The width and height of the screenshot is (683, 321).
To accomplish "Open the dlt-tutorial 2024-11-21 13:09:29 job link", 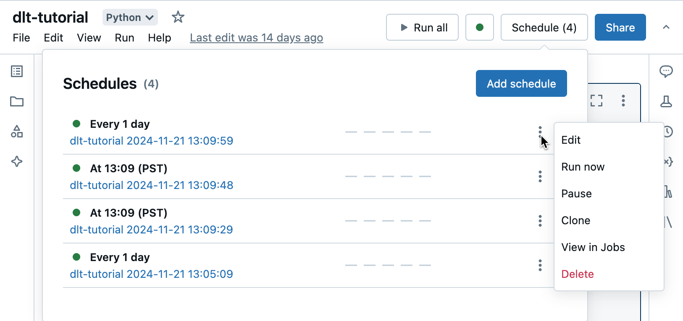I will pos(151,230).
